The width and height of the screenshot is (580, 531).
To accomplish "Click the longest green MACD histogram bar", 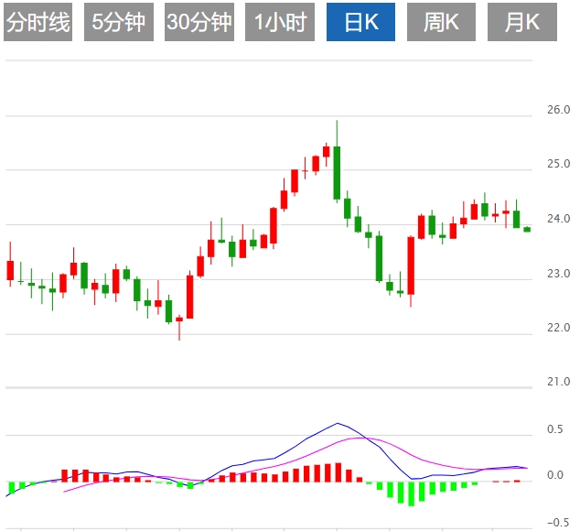I will (x=411, y=493).
